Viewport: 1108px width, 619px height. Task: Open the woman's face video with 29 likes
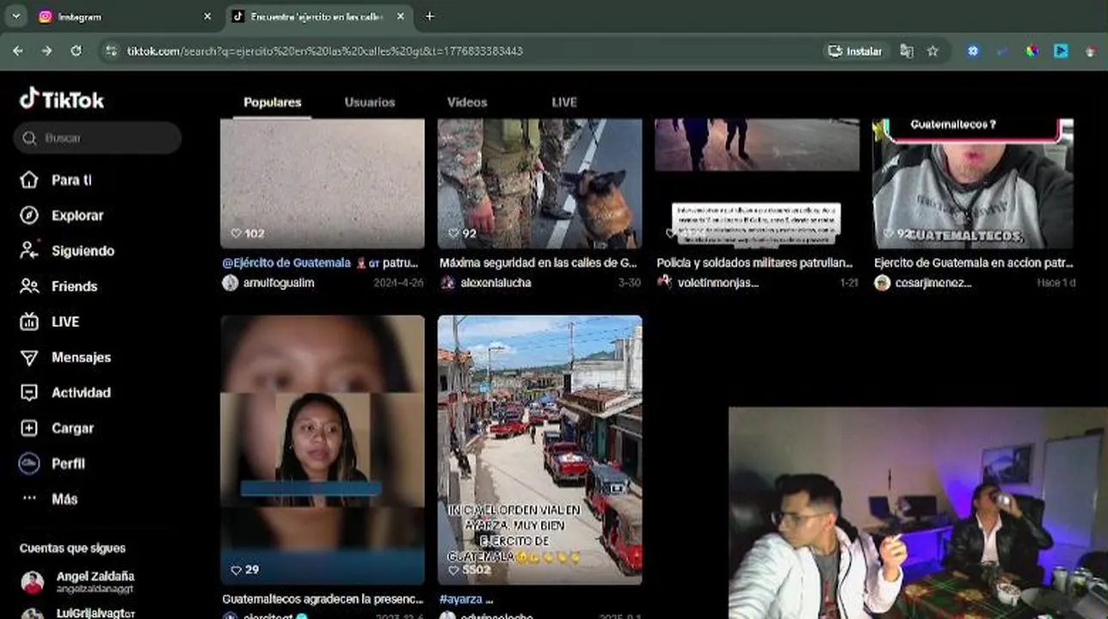coord(323,450)
